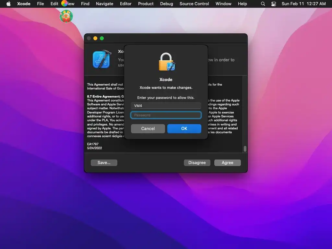Open the Xcode menu

[x=24, y=4]
